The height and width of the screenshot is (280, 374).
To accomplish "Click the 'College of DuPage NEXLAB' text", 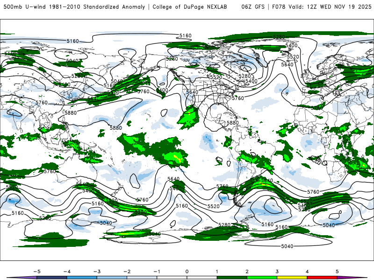I will coord(190,7).
